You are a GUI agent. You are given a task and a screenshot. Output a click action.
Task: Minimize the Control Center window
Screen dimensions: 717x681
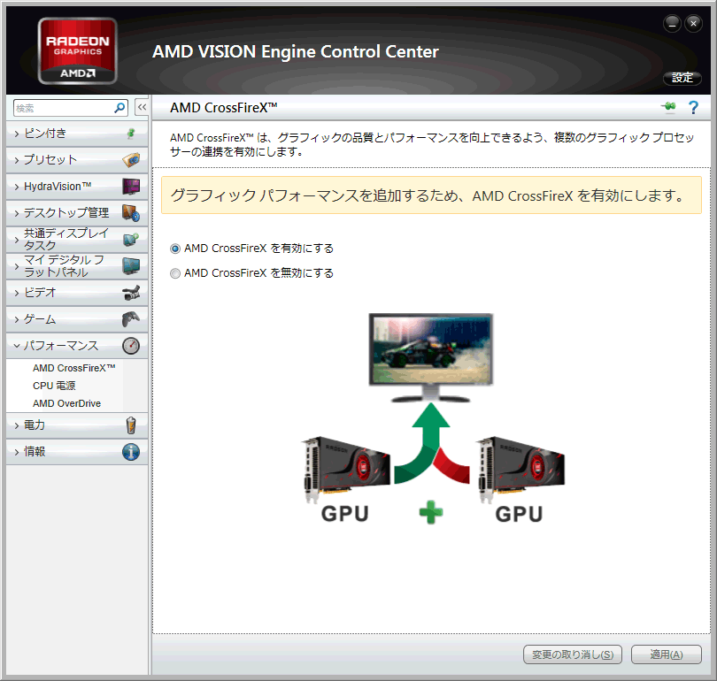pos(672,23)
